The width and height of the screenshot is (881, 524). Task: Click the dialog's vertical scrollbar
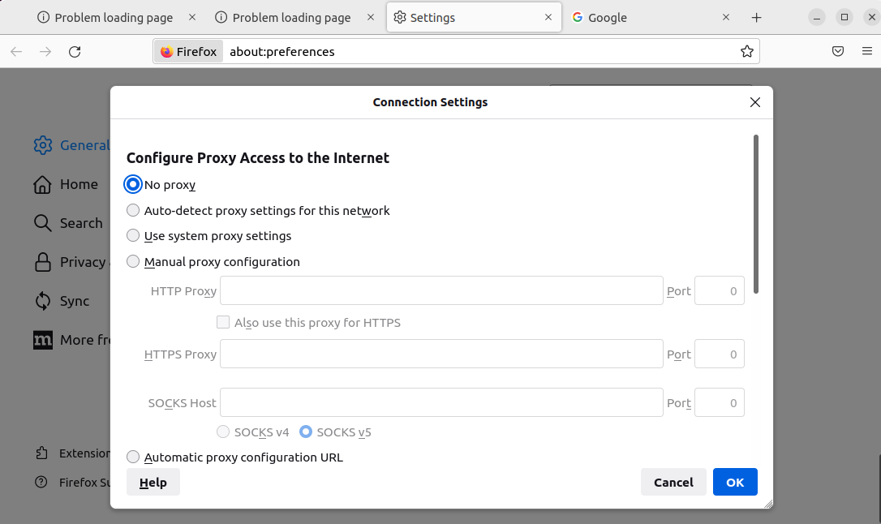tap(756, 215)
